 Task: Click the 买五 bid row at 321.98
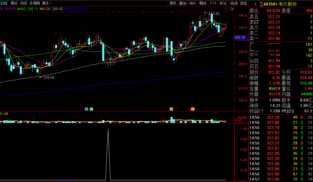pos(281,66)
